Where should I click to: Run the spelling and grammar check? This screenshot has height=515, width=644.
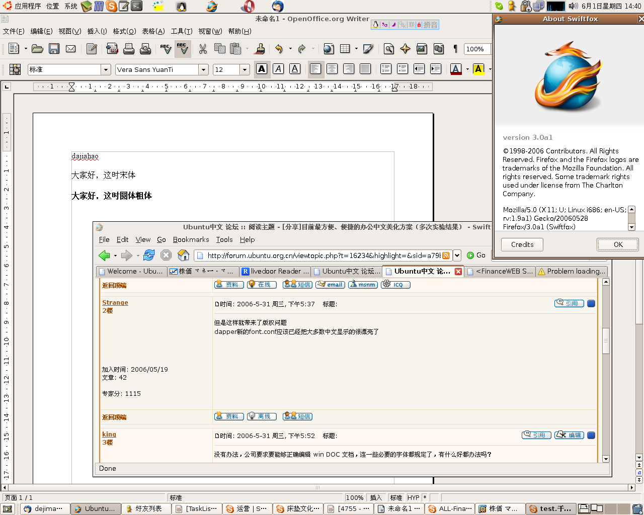click(166, 49)
